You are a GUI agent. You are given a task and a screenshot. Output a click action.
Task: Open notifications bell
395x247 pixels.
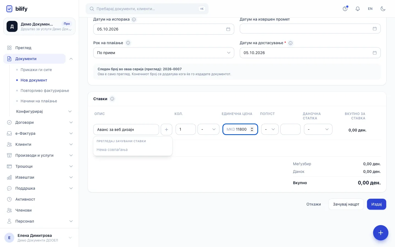358,9
